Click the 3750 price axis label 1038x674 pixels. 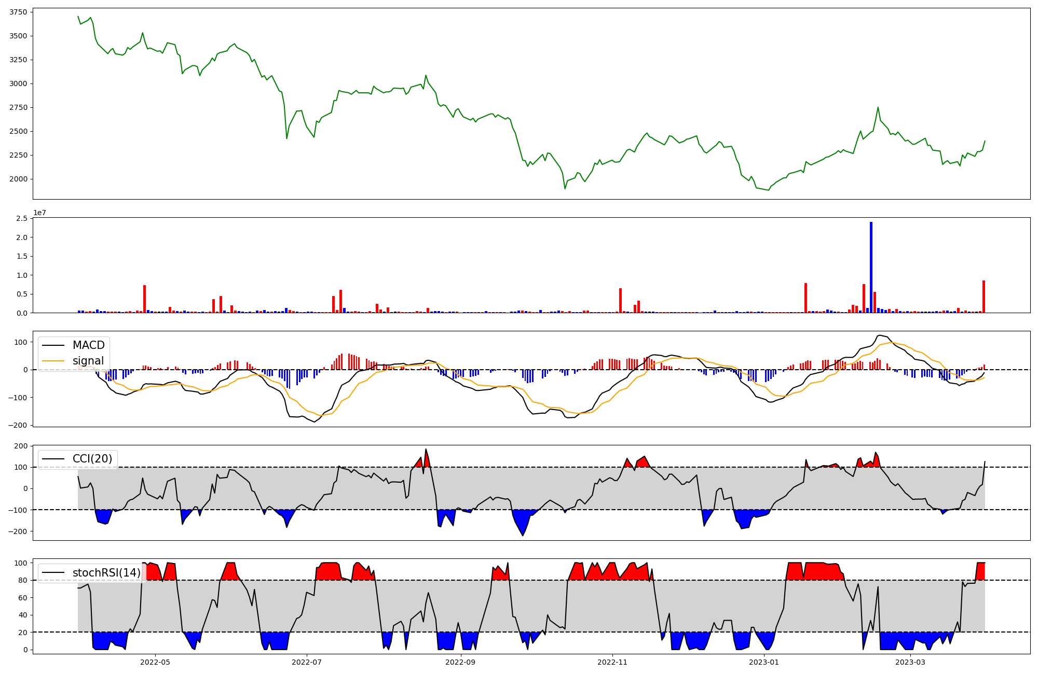19,12
